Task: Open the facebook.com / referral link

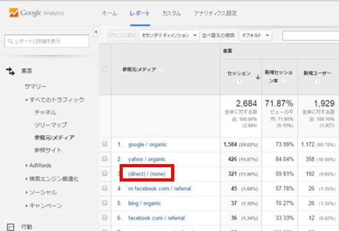Action: [x=157, y=218]
